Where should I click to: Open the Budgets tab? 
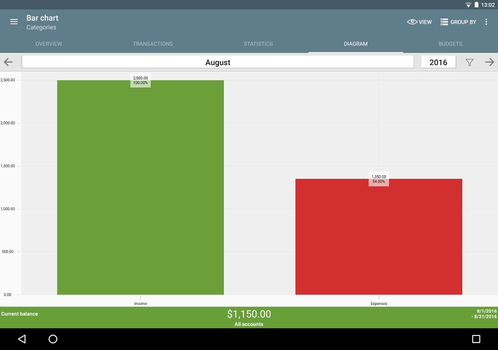(450, 44)
